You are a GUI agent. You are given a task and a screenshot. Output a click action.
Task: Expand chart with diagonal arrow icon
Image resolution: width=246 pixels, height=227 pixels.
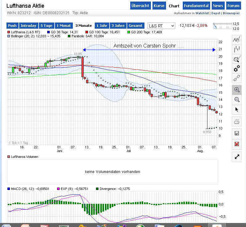click(237, 157)
